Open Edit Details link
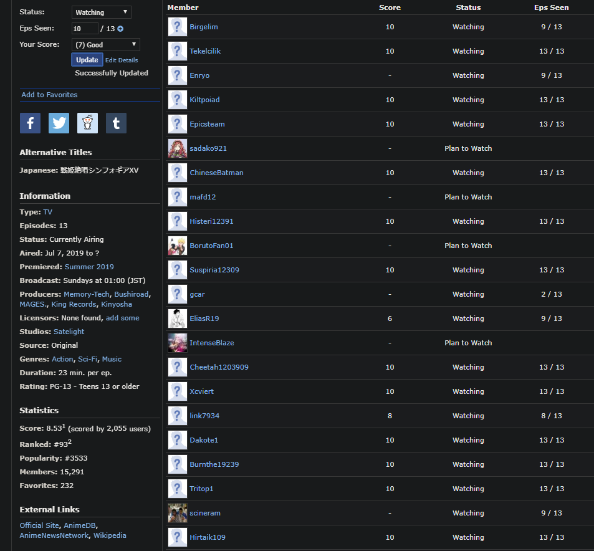The image size is (594, 551). pos(122,60)
